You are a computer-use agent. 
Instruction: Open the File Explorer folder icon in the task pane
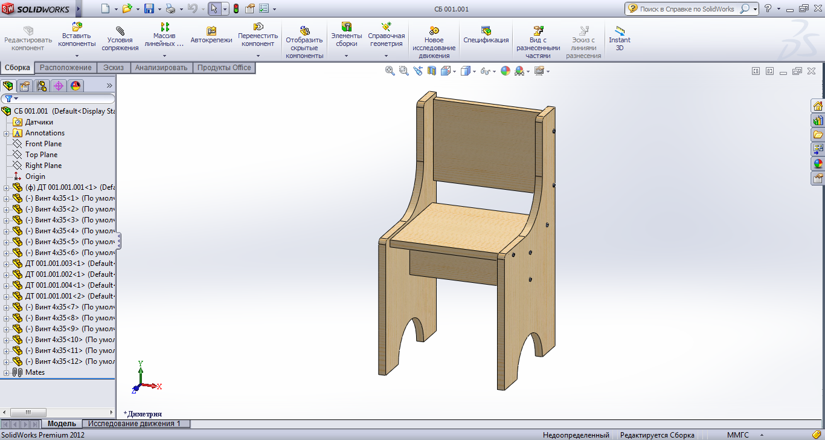coord(818,135)
